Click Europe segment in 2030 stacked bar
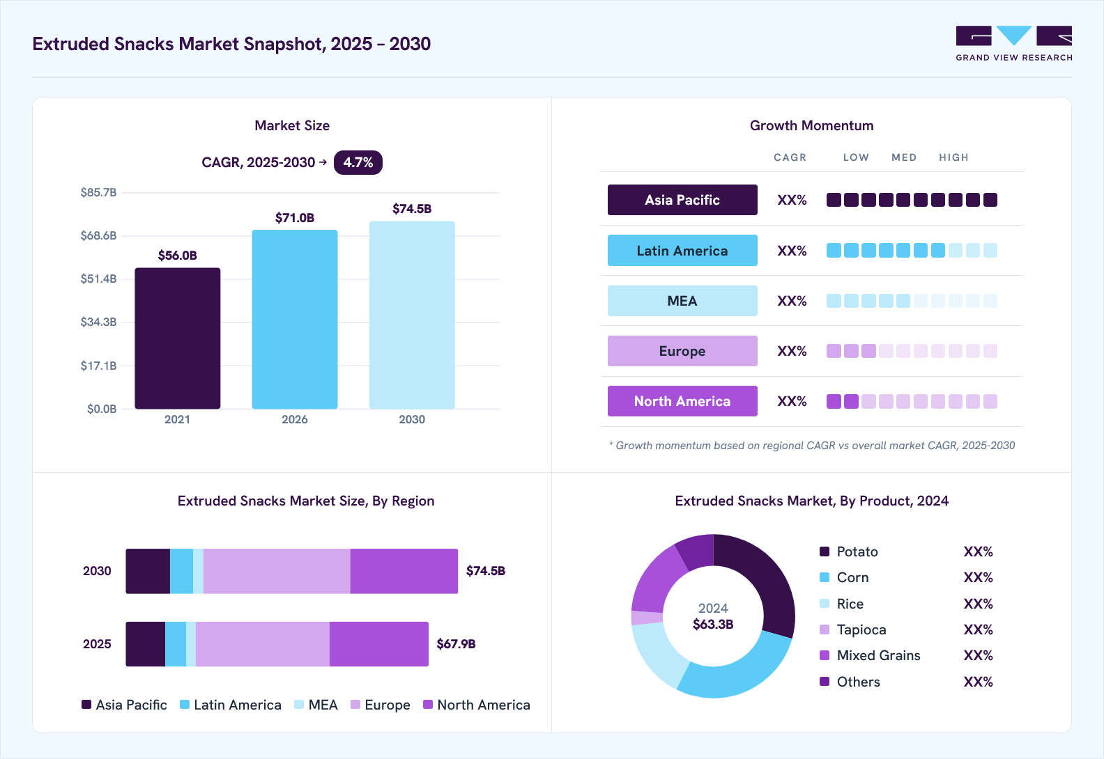This screenshot has height=759, width=1104. click(277, 571)
